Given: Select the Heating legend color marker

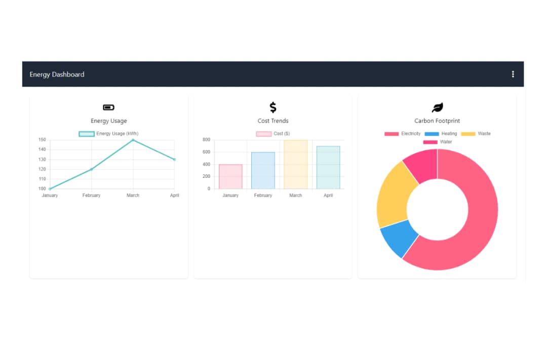Looking at the screenshot, I should [x=432, y=133].
